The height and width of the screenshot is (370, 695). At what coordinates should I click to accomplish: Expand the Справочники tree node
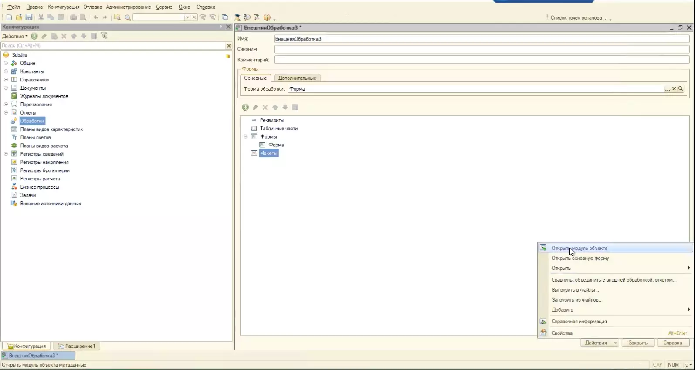click(x=6, y=80)
